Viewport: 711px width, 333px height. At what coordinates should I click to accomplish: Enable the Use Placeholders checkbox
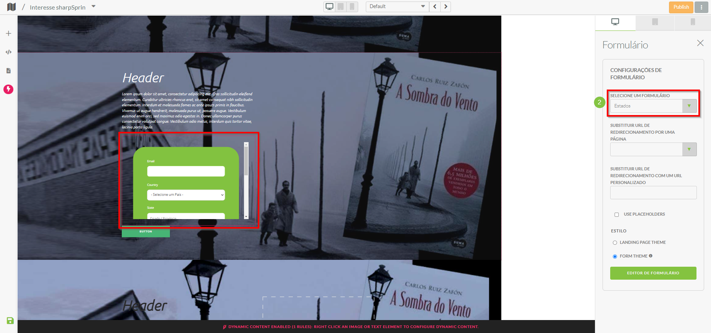coord(616,215)
